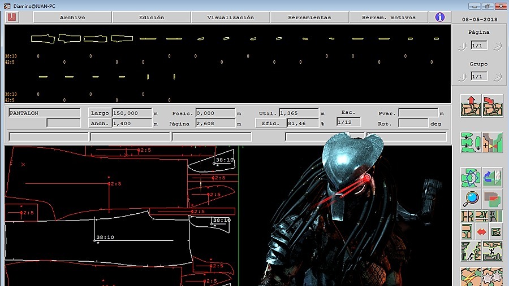The image size is (509, 286).
Task: Go to next Grupo with right arrow
Action: coord(497,77)
